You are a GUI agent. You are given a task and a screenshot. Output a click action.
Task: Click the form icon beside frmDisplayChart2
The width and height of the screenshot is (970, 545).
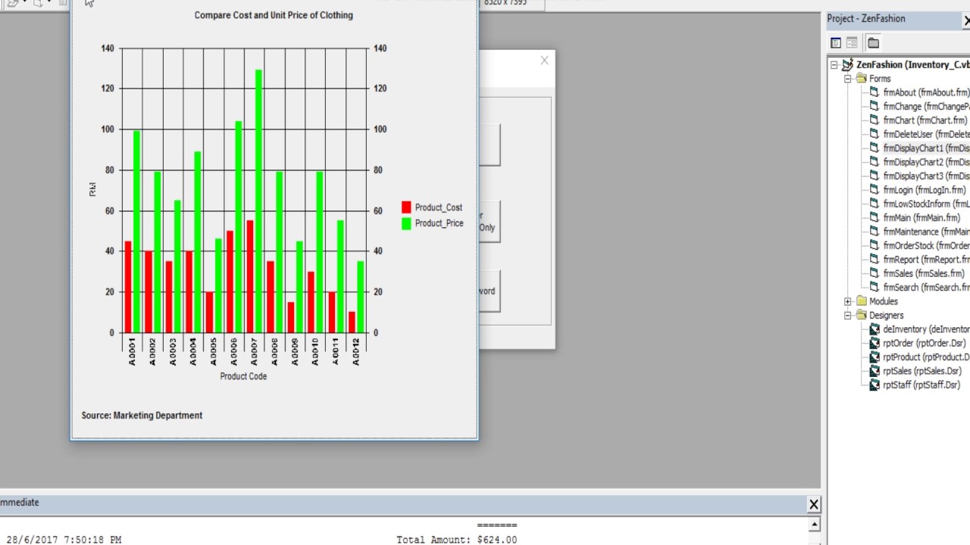pyautogui.click(x=874, y=162)
